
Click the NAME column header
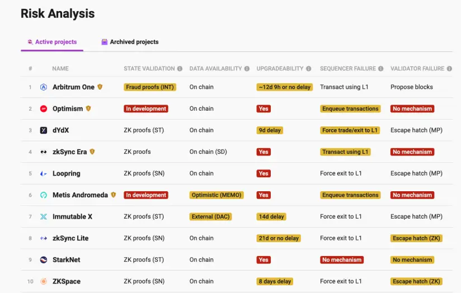point(60,68)
